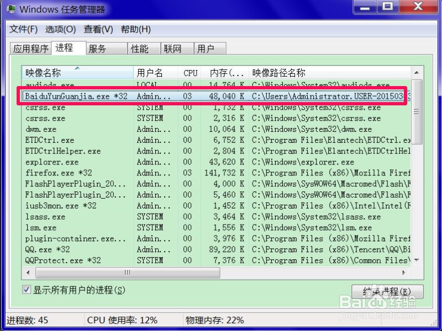Open the 查看(V) menu

point(98,29)
